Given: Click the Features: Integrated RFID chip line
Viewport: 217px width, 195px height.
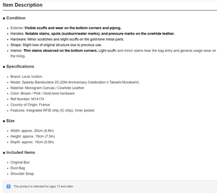Looking at the screenshot, I should pos(52,110).
